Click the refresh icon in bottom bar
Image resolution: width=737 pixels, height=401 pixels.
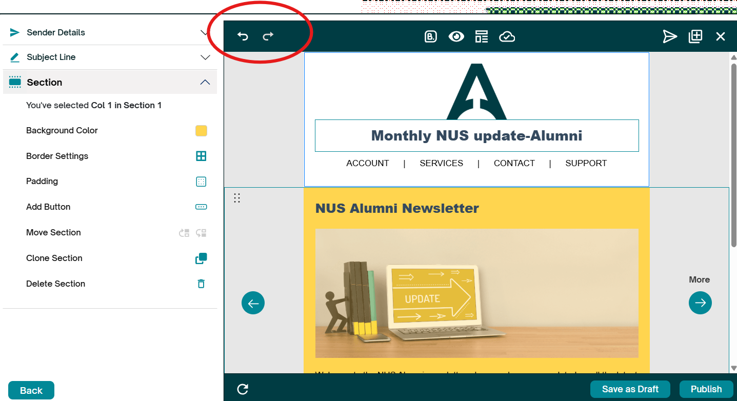pos(243,389)
